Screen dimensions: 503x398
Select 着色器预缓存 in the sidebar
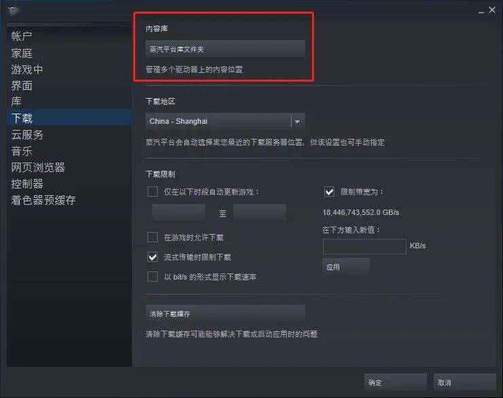point(44,200)
